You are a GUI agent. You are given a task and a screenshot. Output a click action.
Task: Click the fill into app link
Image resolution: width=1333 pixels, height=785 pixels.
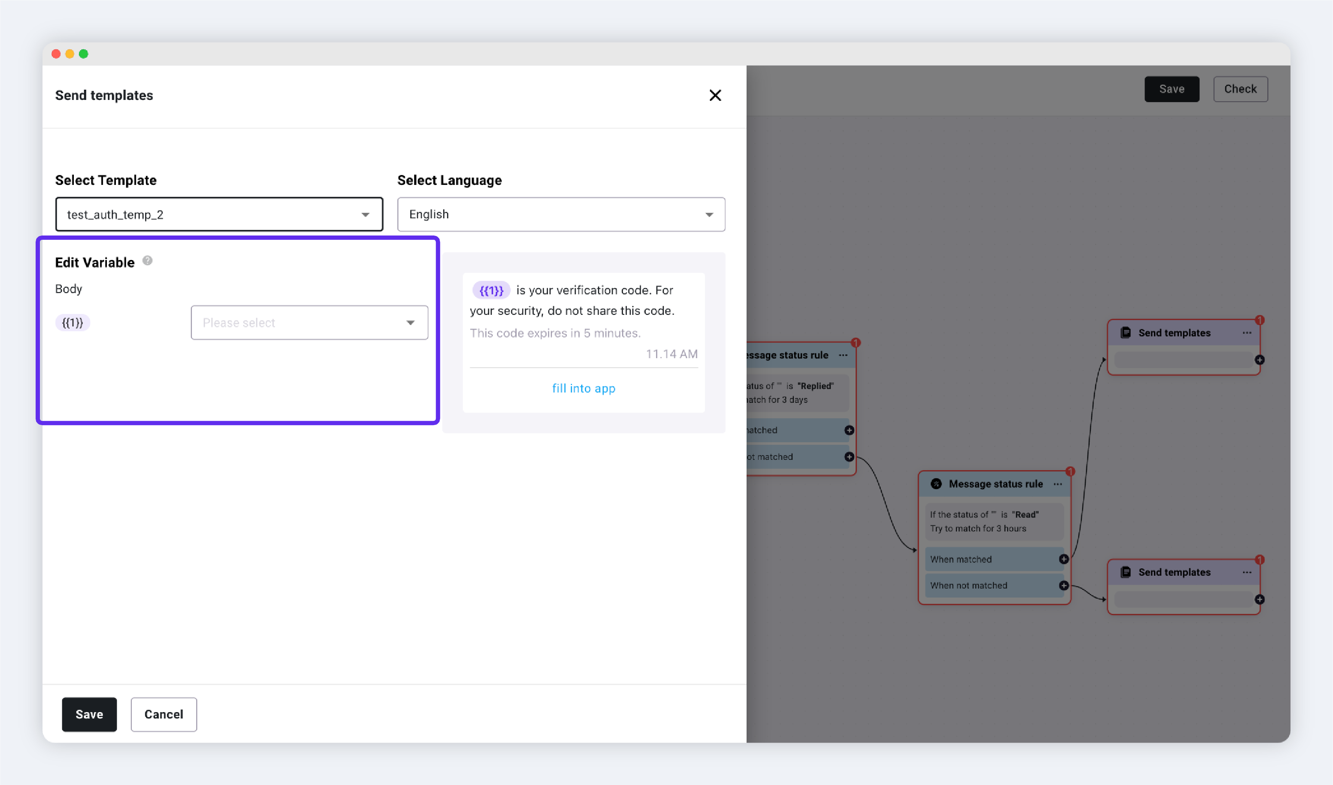coord(583,388)
